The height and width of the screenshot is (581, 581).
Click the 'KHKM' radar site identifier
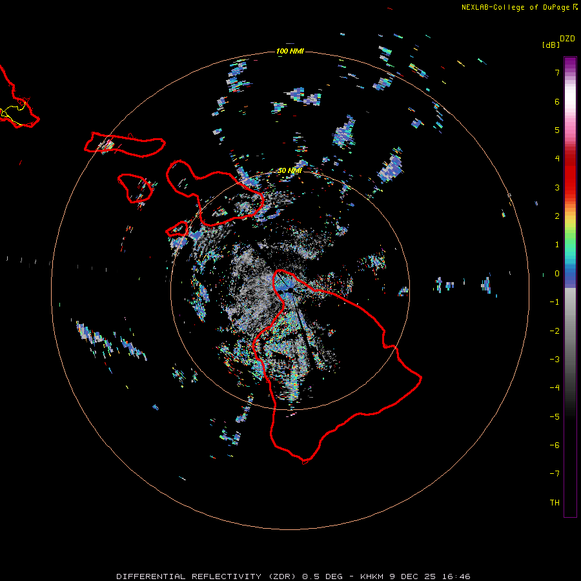372,576
